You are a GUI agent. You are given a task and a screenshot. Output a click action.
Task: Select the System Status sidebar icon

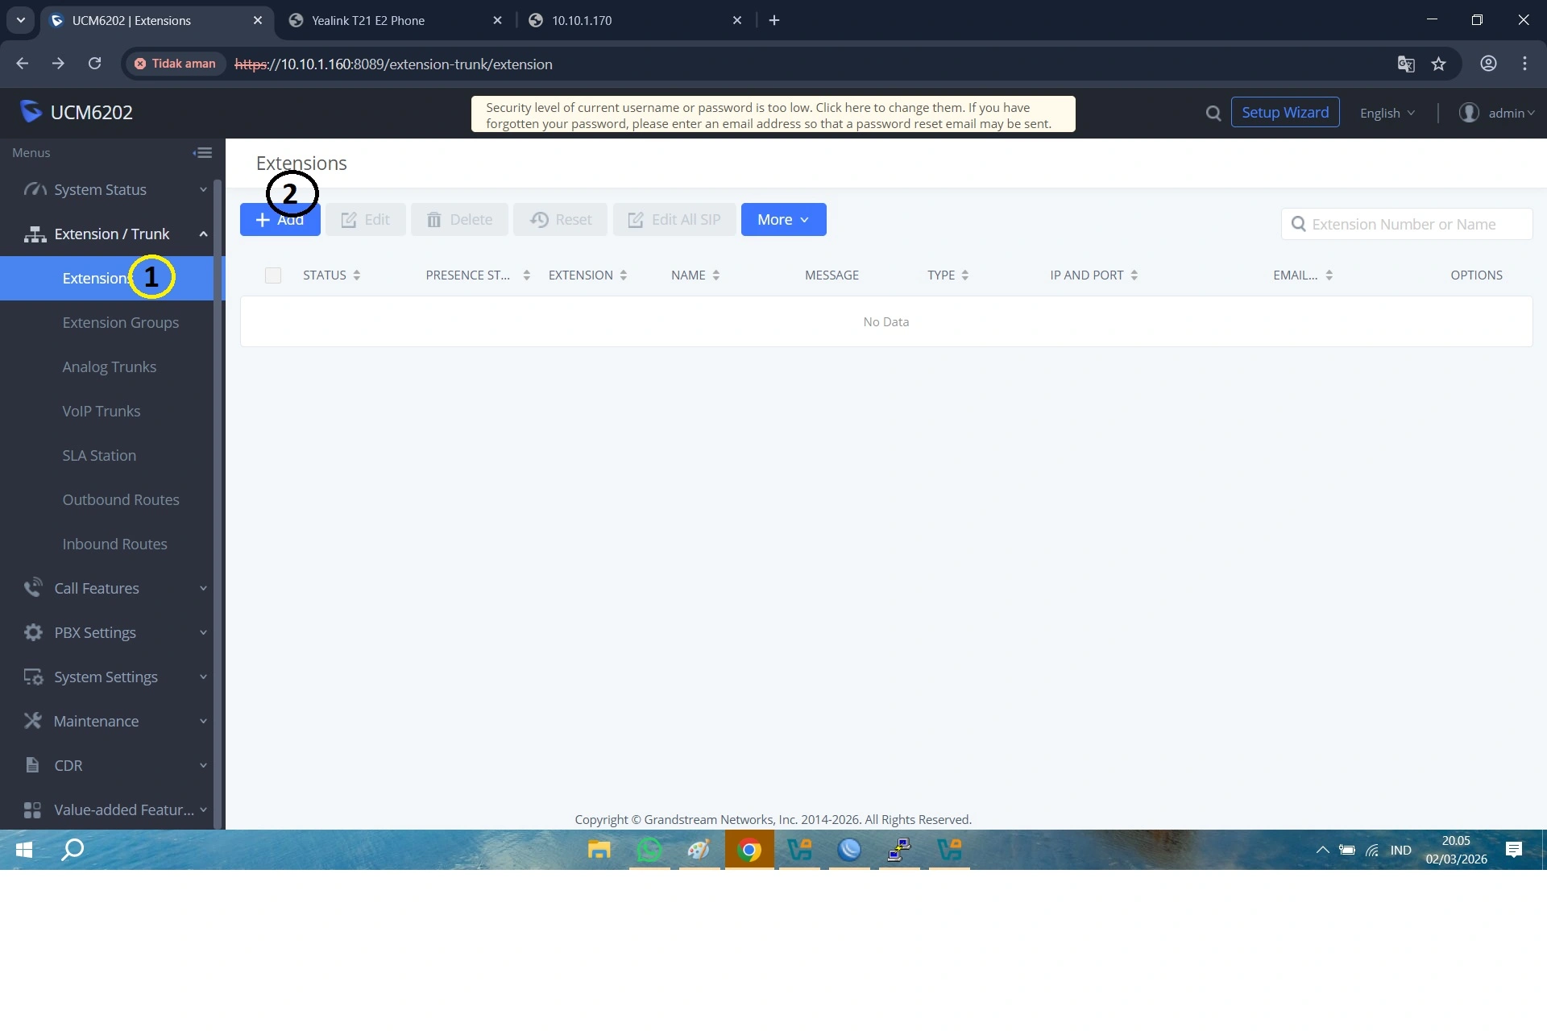click(x=32, y=189)
